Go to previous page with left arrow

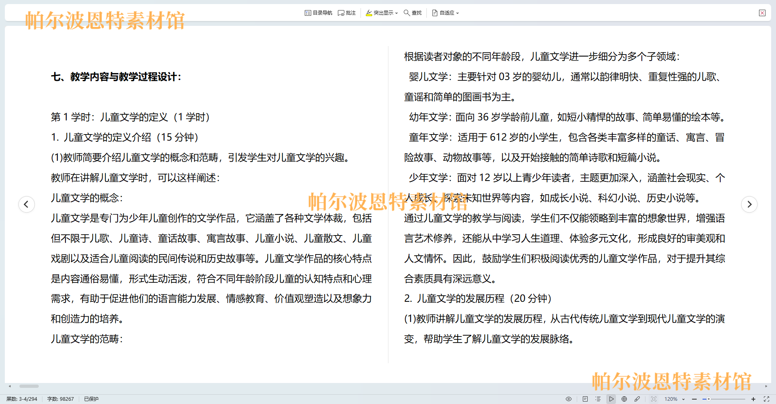[x=27, y=204]
